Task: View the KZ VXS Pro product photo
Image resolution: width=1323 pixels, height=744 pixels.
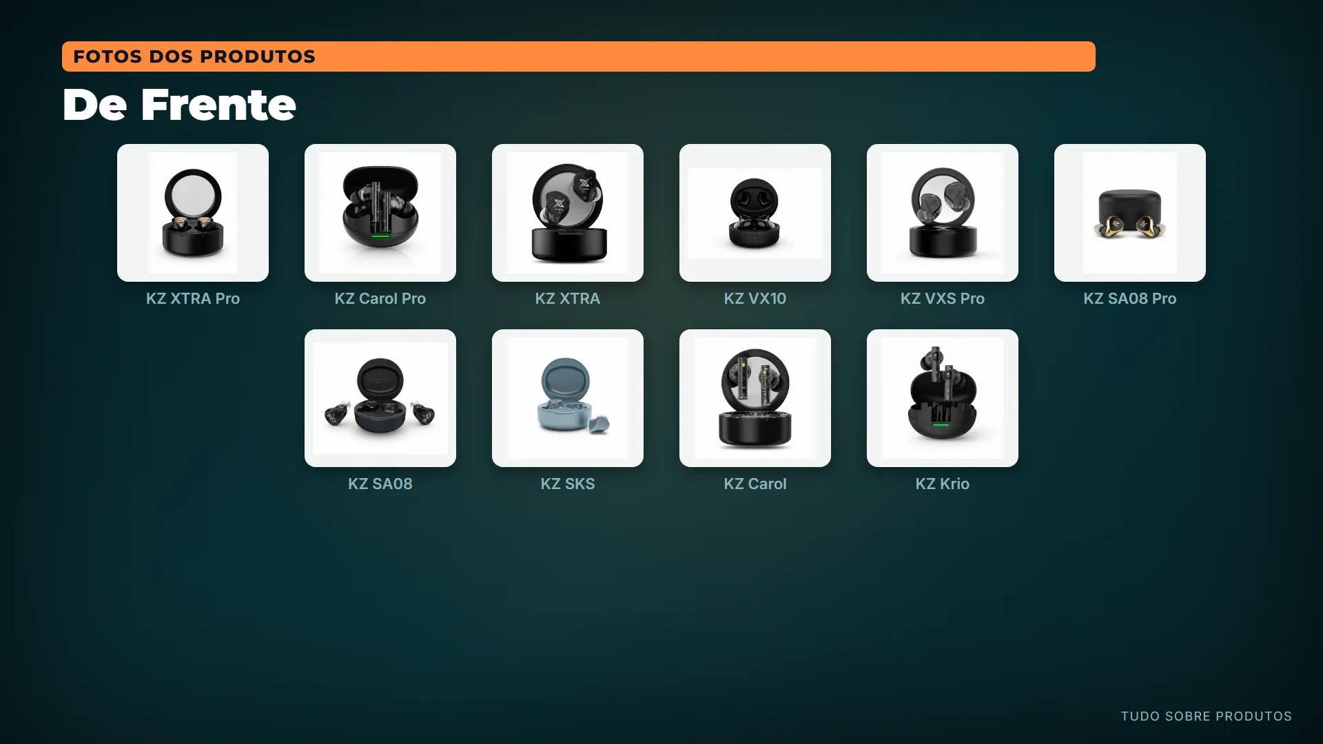Action: pyautogui.click(x=943, y=212)
